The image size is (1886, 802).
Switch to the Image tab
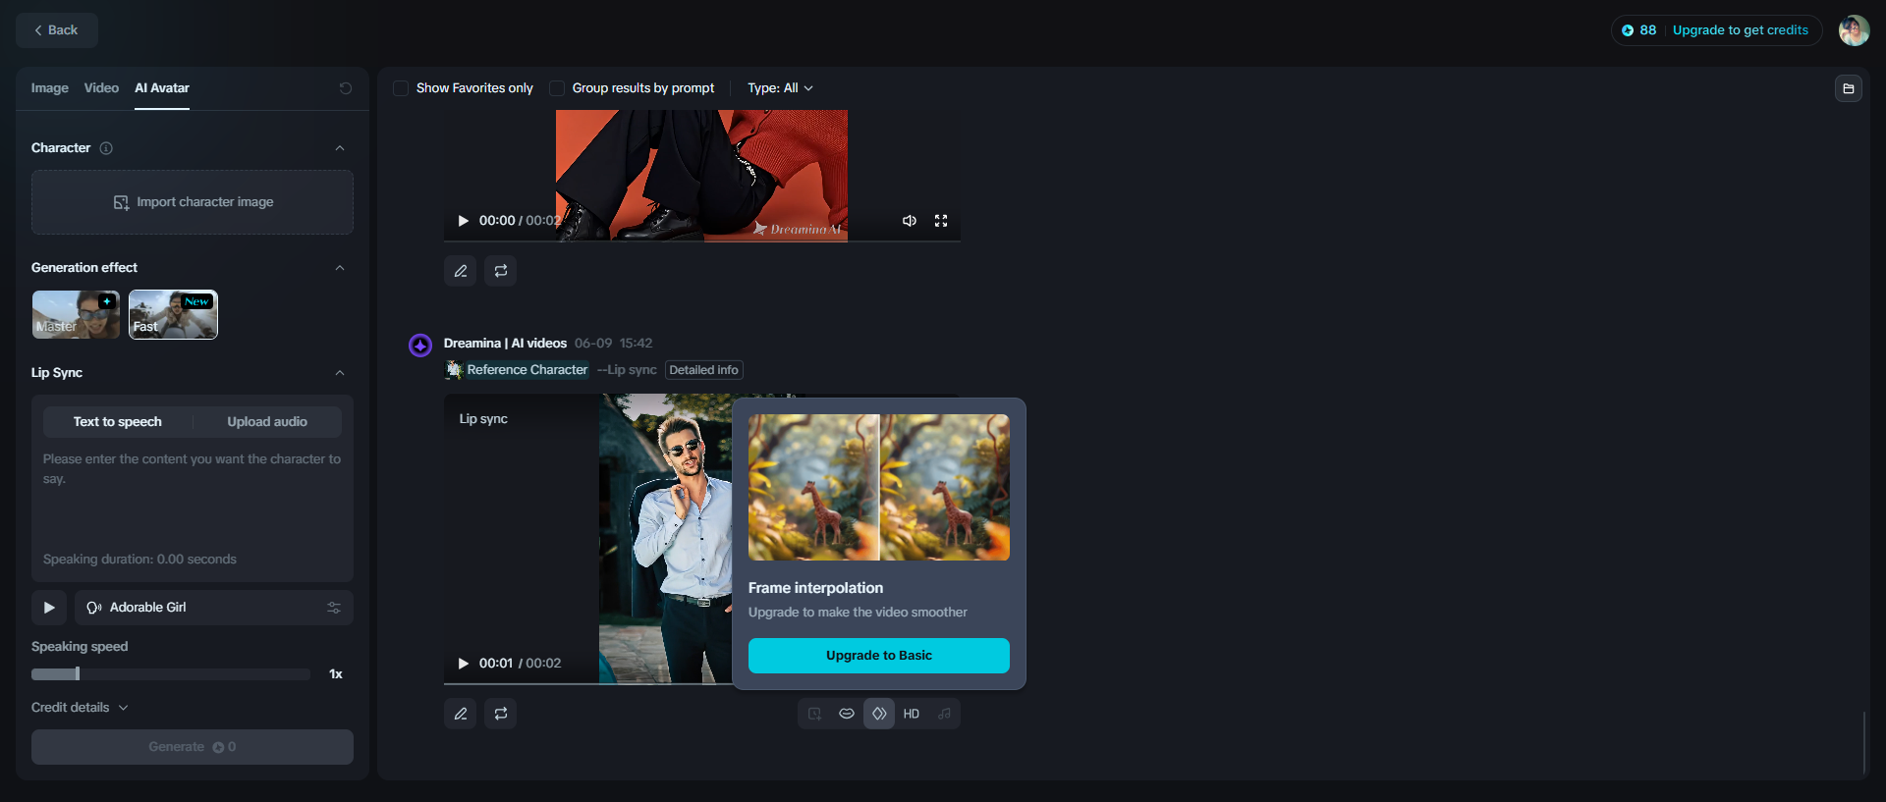[50, 88]
